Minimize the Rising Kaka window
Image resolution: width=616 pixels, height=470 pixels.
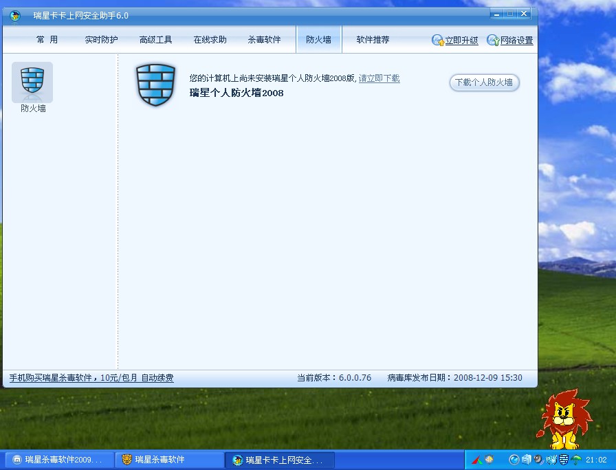496,14
